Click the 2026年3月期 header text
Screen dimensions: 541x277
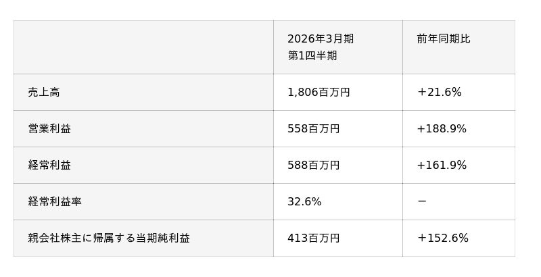click(x=321, y=39)
